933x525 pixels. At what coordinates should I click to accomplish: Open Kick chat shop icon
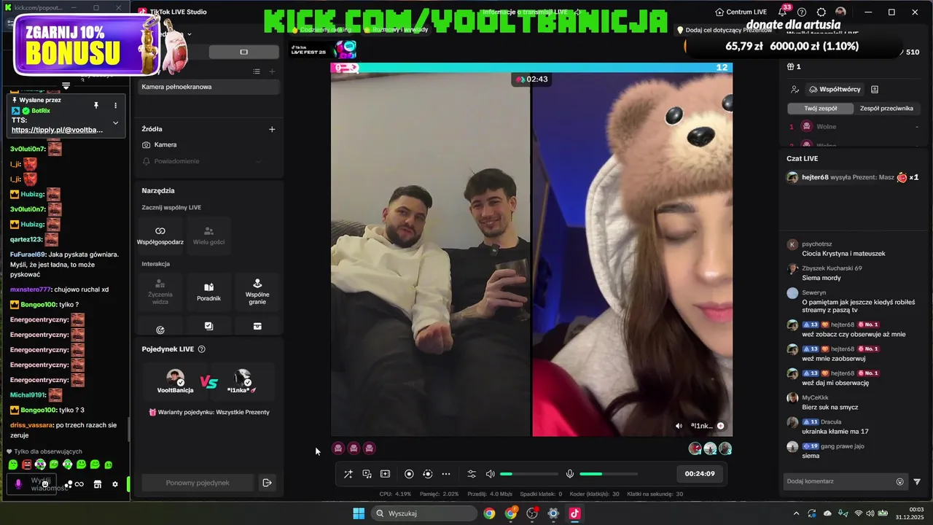coord(97,484)
